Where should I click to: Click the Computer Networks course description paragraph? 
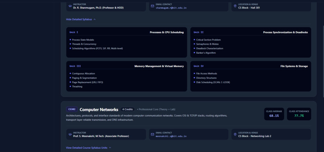tap(147, 118)
